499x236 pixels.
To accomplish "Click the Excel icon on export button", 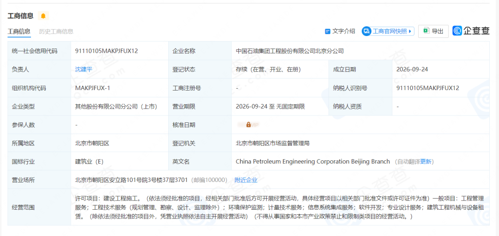I will 426,31.
